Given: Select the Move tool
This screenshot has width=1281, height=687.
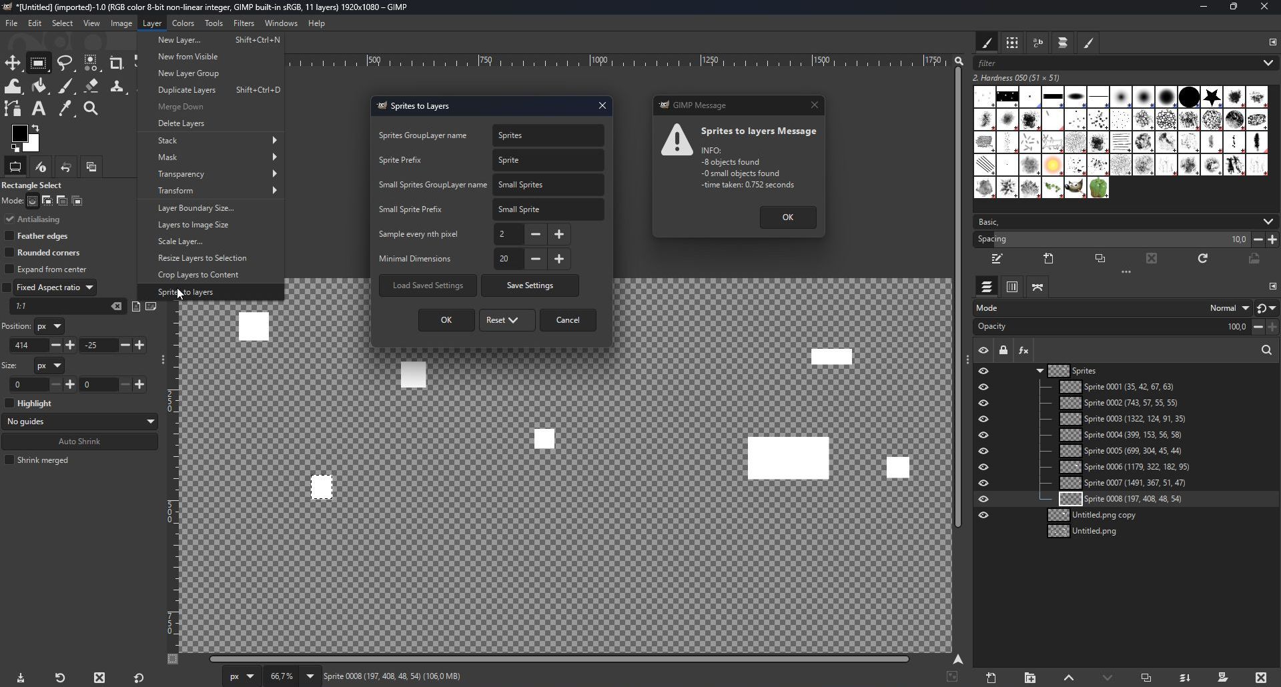Looking at the screenshot, I should (x=13, y=63).
